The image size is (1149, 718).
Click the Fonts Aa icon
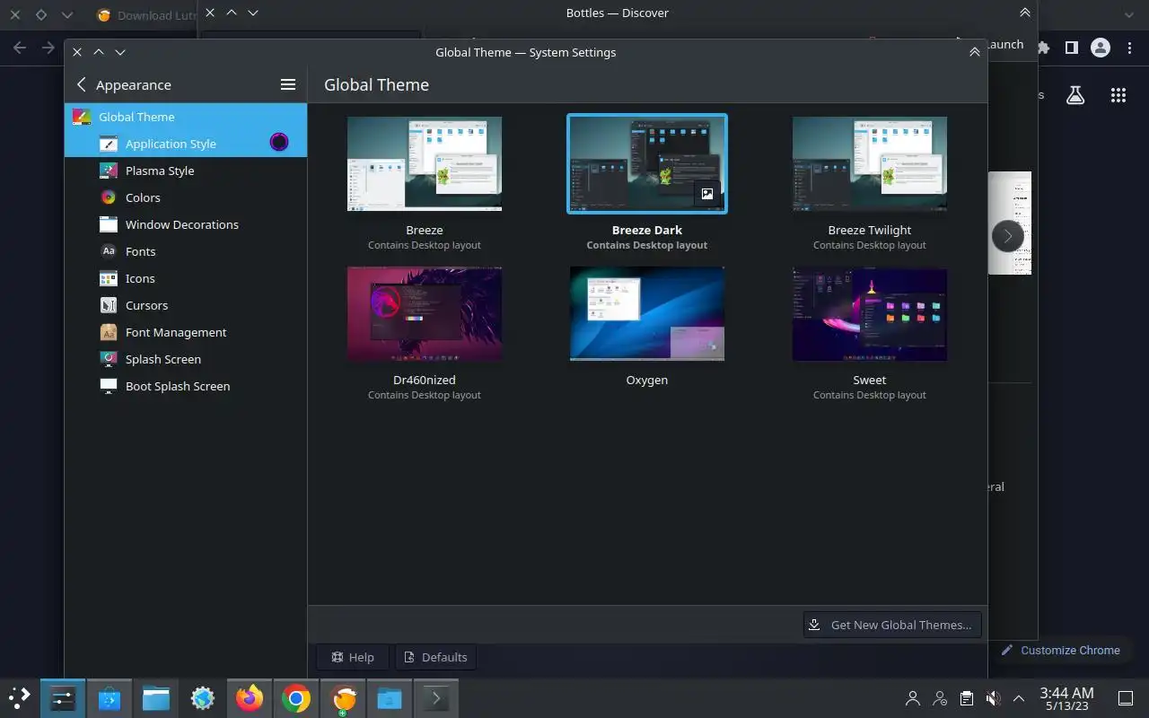pos(109,251)
